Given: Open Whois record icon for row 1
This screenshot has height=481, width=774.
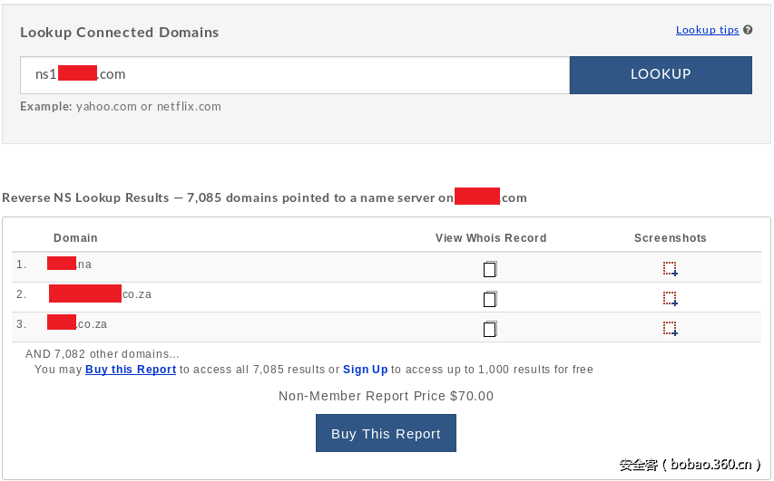Looking at the screenshot, I should tap(490, 268).
